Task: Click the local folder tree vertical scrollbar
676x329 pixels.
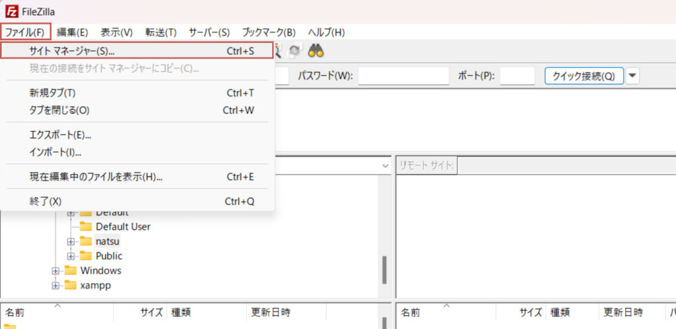Action: coord(384,269)
